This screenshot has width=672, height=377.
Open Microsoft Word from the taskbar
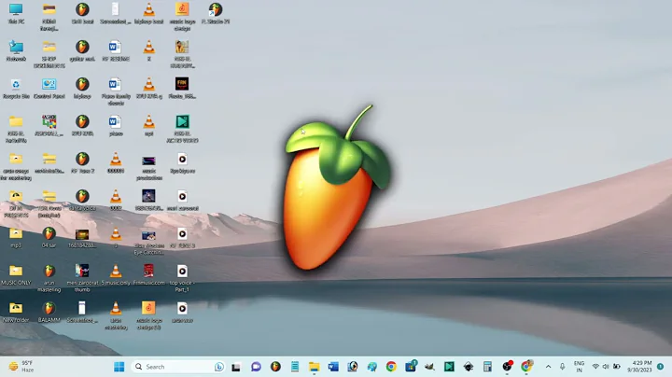333,367
